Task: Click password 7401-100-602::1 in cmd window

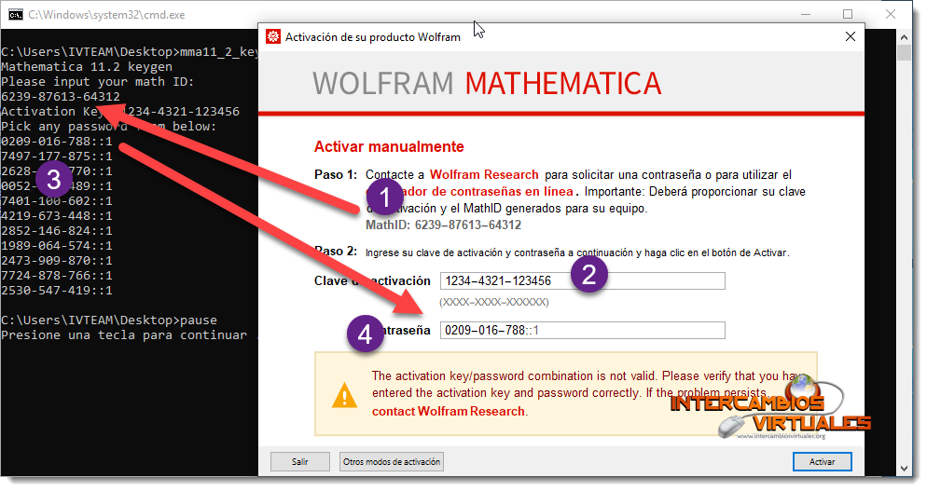Action: click(x=57, y=201)
